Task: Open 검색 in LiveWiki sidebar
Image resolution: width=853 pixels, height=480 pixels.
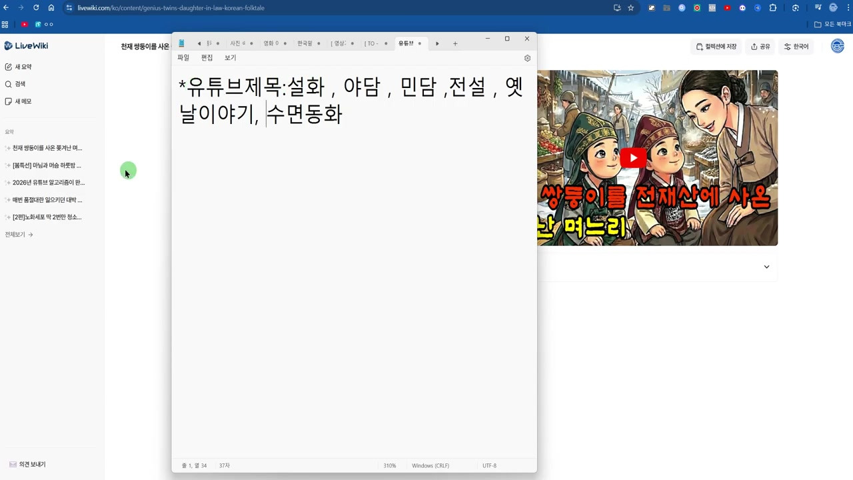Action: 15,84
